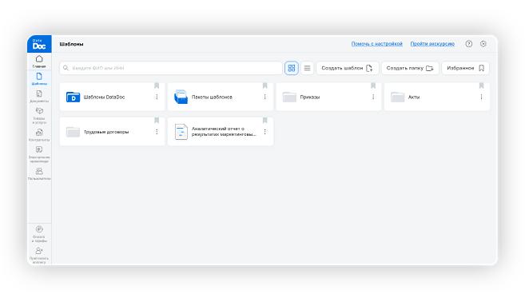525x306 pixels.
Task: Bookmark Трудовые договоры folder
Action: 157,120
